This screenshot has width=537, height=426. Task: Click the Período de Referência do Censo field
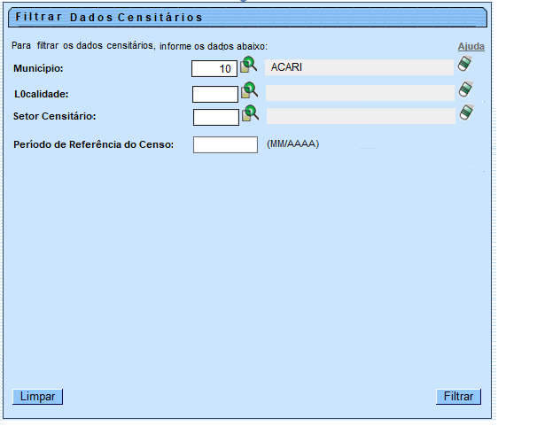225,144
